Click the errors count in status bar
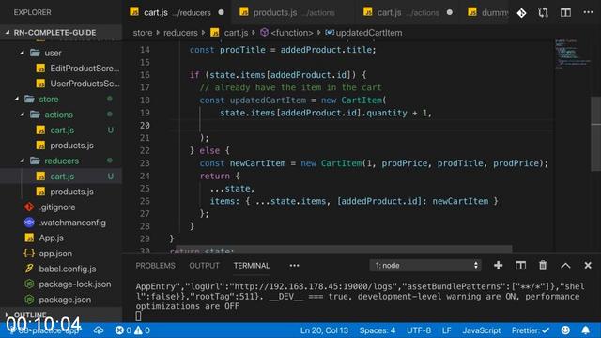The width and height of the screenshot is (601, 338). (x=123, y=330)
